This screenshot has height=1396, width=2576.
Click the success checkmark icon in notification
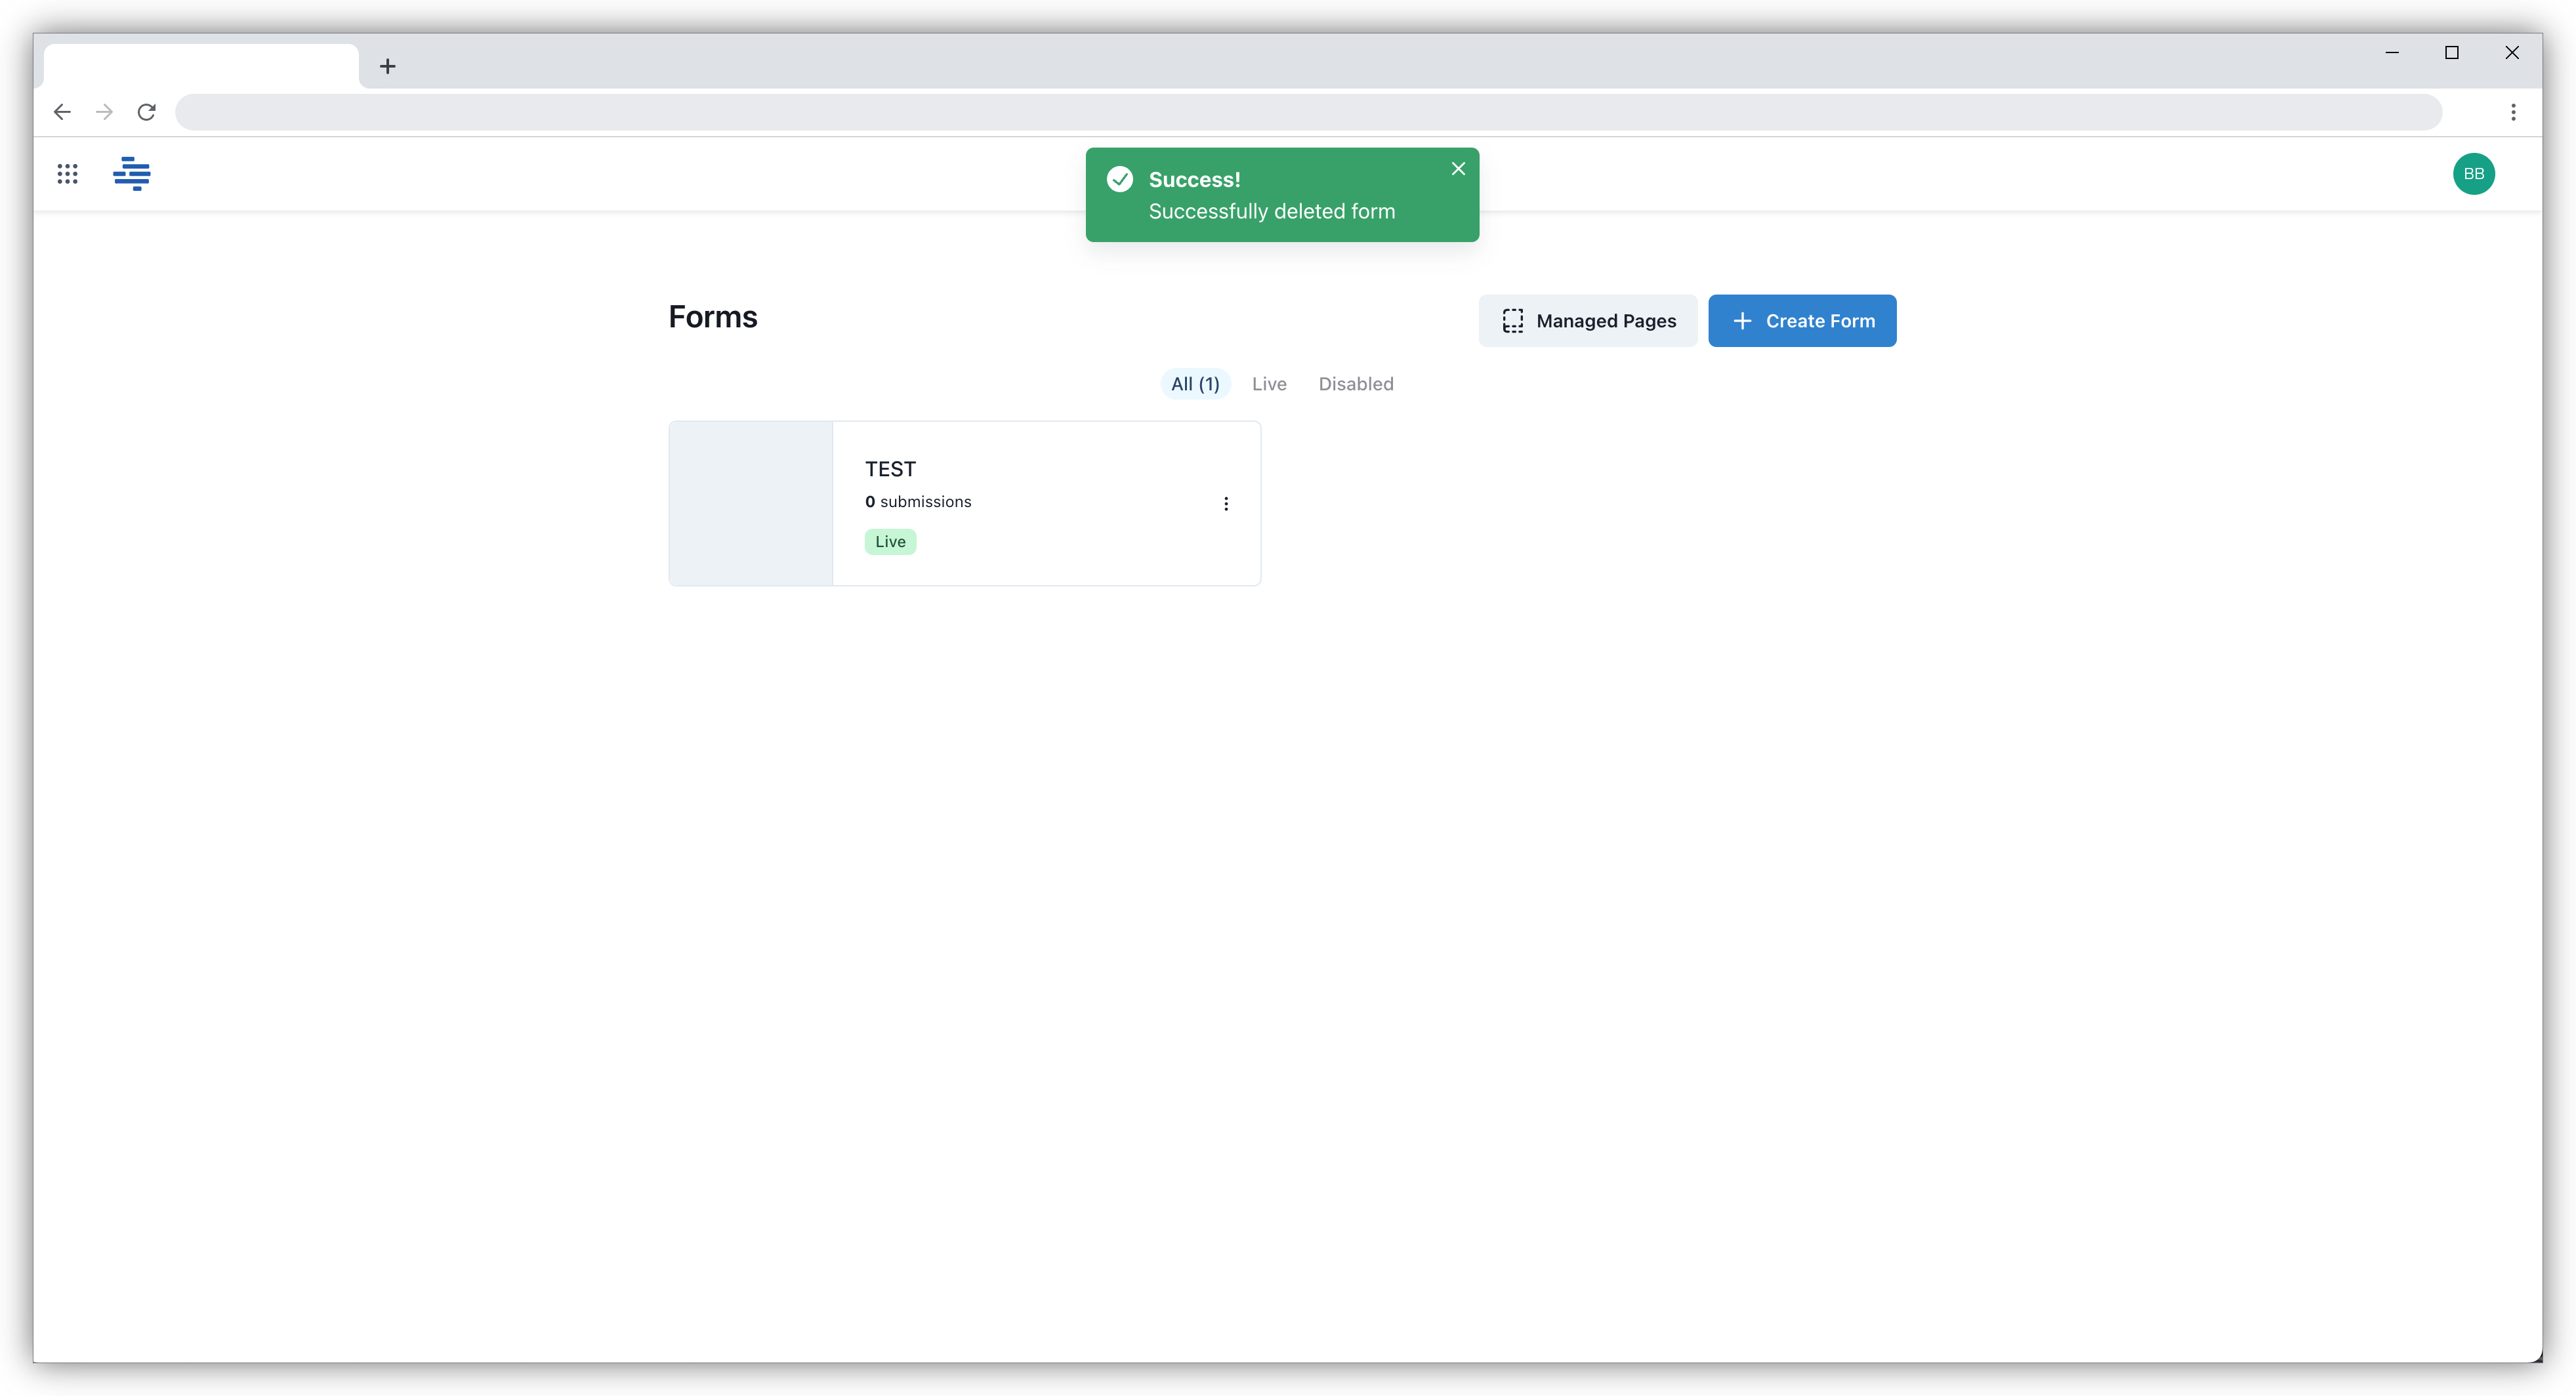pyautogui.click(x=1119, y=179)
